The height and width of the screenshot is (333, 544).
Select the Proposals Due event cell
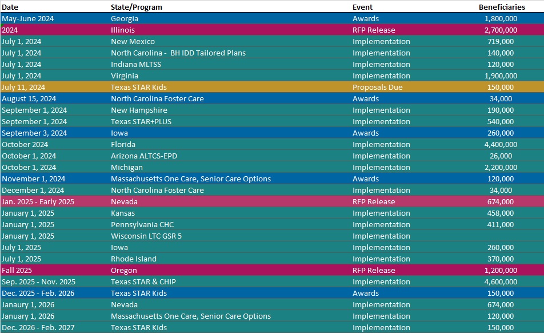(x=377, y=87)
